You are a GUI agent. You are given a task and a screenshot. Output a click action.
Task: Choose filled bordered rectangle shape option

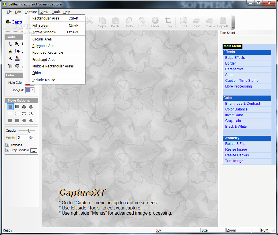10,106
